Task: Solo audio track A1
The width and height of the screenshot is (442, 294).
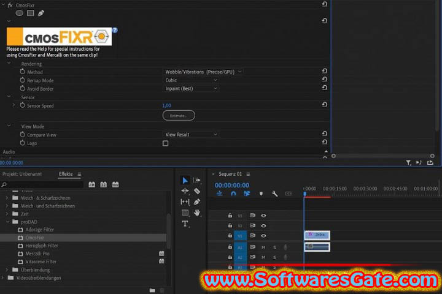Action: click(274, 247)
